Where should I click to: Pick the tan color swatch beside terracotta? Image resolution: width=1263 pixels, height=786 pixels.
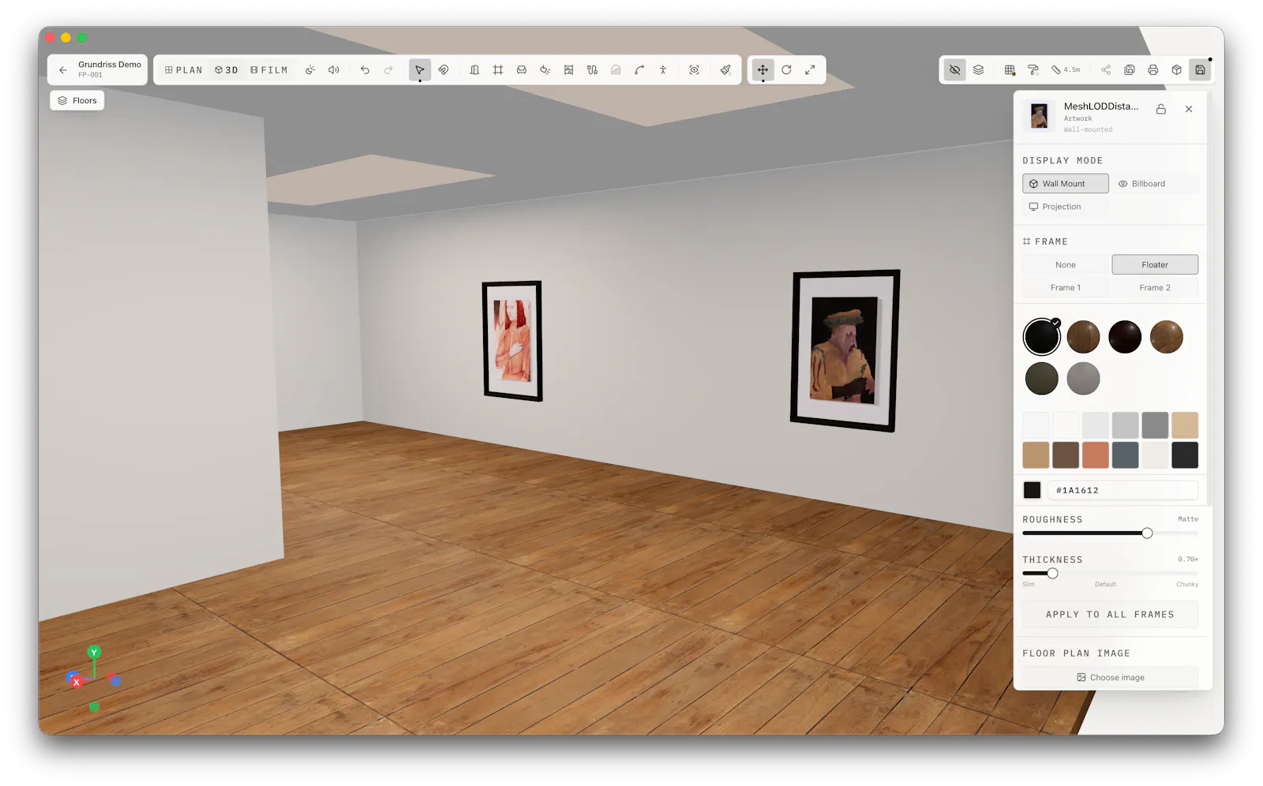1036,455
